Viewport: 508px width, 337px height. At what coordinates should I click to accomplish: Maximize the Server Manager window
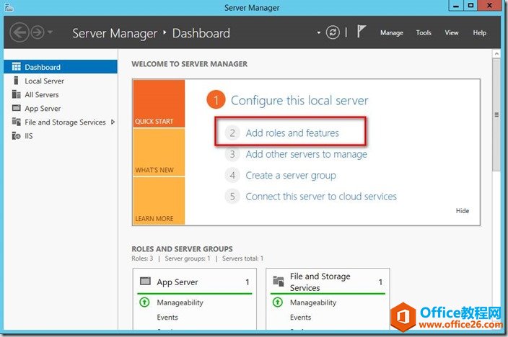(x=470, y=6)
